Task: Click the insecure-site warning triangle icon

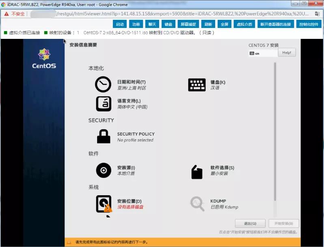Action: coord(6,14)
